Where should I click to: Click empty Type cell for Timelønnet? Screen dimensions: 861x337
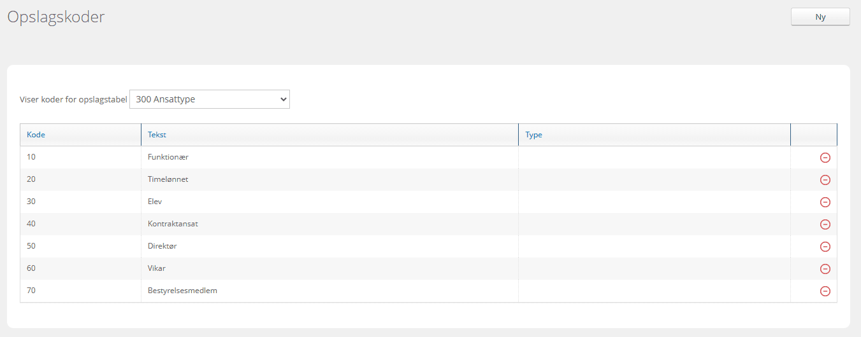coord(654,179)
